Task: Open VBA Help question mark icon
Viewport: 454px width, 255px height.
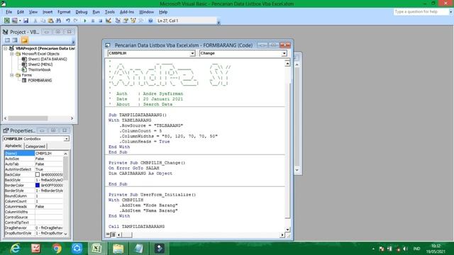Action: pos(150,21)
